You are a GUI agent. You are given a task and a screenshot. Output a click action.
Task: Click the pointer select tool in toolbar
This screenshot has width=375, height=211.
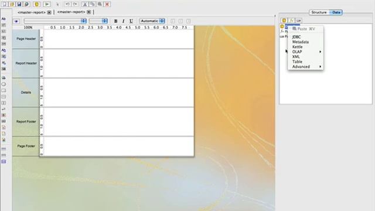[x=57, y=4]
